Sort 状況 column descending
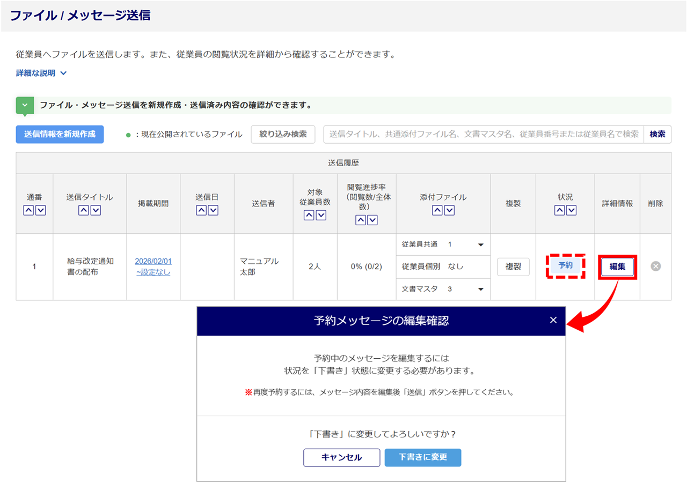The width and height of the screenshot is (687, 482). 571,211
